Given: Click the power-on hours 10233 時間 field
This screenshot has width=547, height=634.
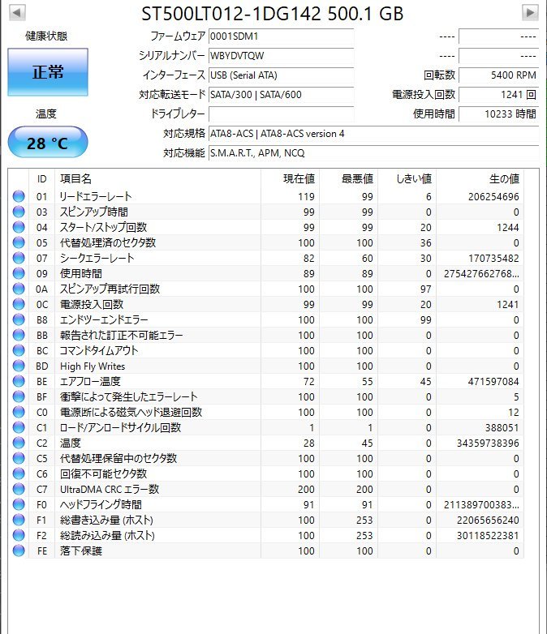Looking at the screenshot, I should [498, 114].
